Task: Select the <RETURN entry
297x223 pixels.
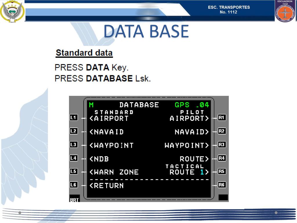Action: [x=106, y=186]
